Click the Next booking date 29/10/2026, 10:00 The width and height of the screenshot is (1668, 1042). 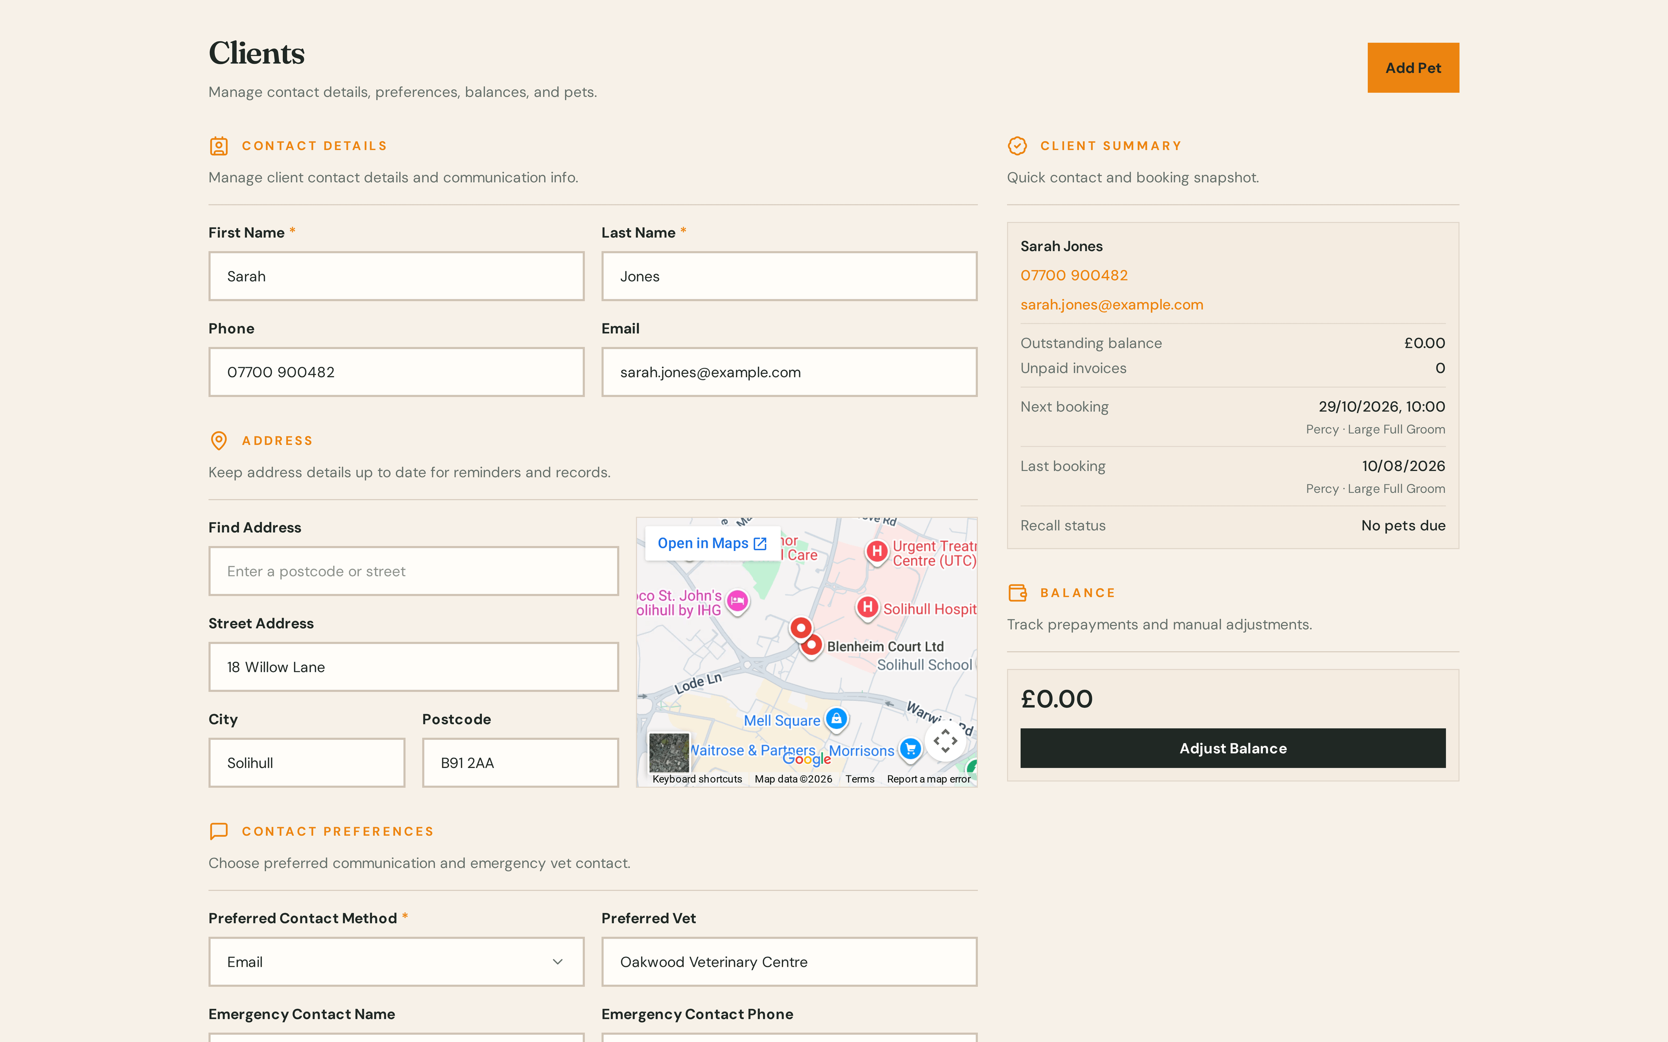pyautogui.click(x=1381, y=407)
